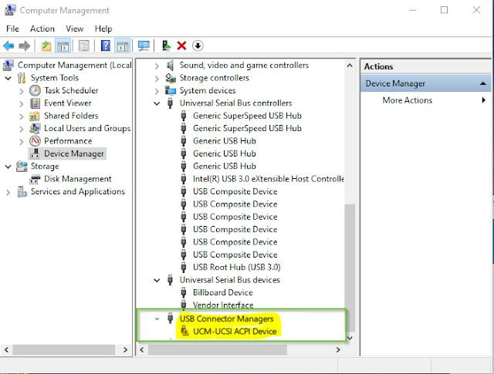Select Disk Management in the tree

pos(78,179)
